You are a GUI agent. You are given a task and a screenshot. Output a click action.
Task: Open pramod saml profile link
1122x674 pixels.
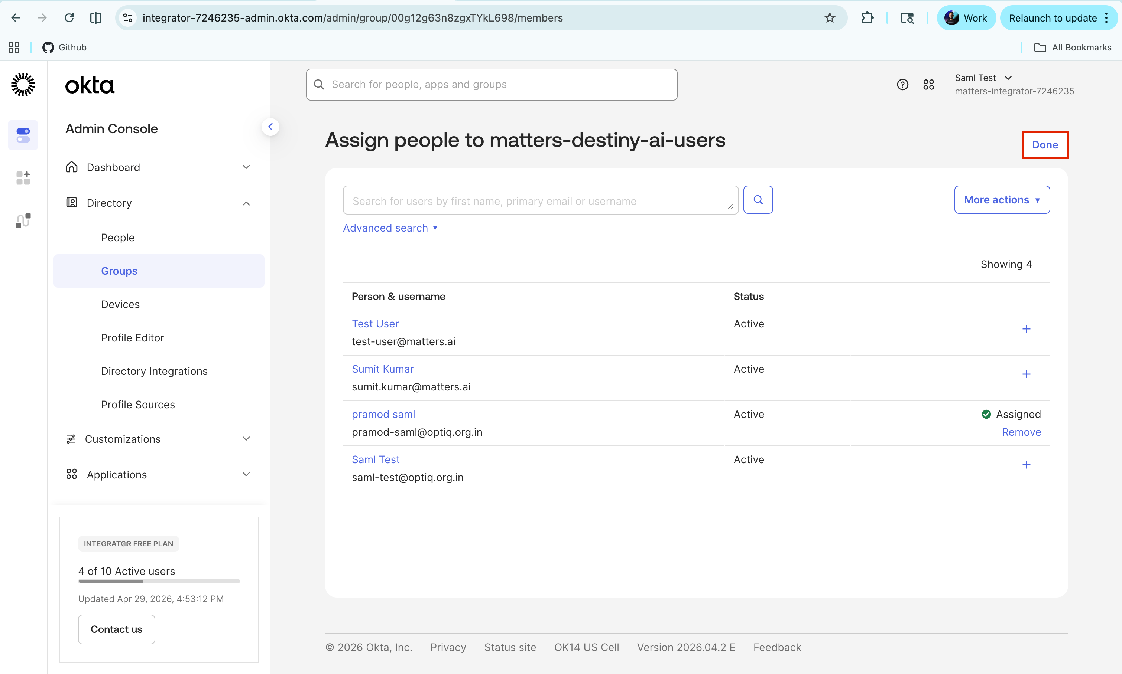(x=383, y=414)
